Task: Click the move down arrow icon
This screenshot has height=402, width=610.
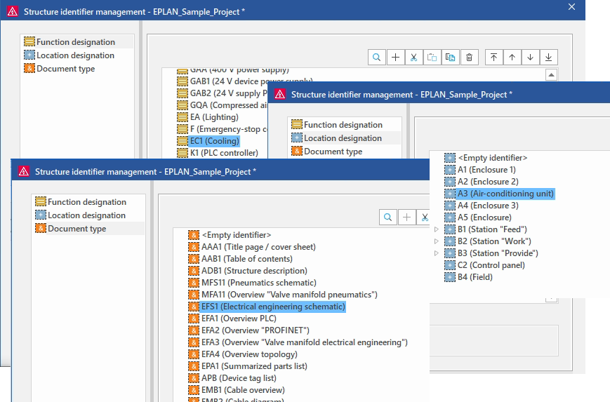Action: (x=530, y=58)
